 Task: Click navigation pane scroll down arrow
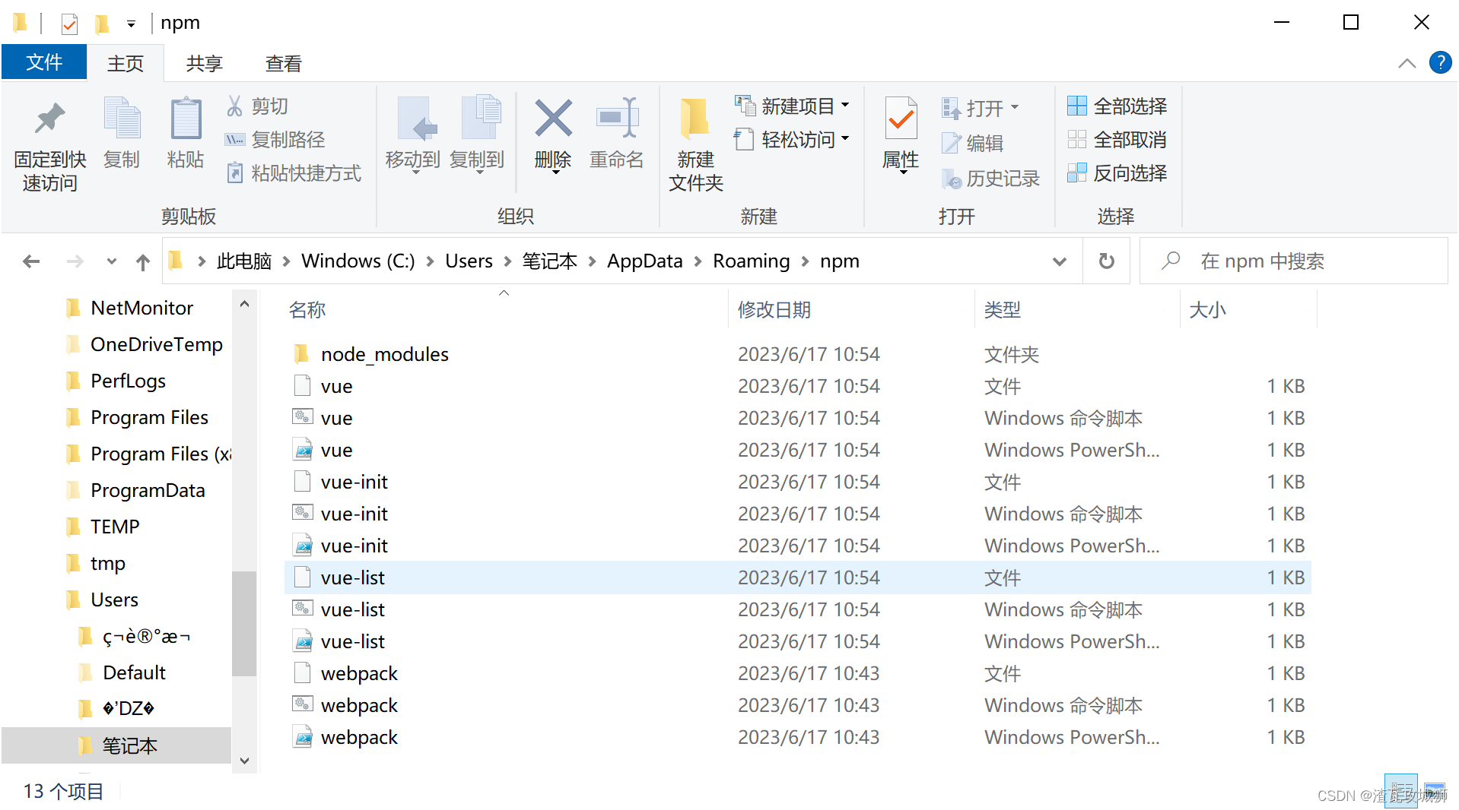click(x=244, y=761)
